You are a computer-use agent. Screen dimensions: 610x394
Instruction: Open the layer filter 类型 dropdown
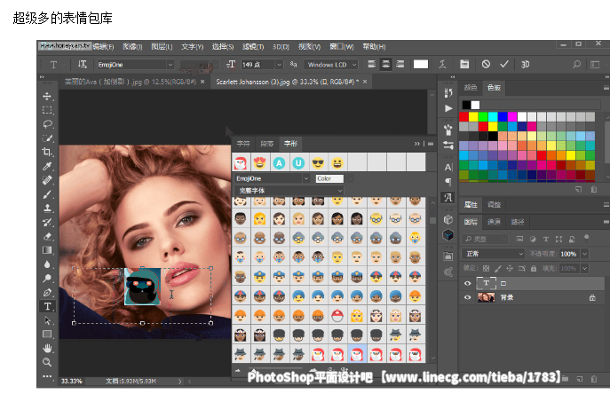tap(486, 239)
